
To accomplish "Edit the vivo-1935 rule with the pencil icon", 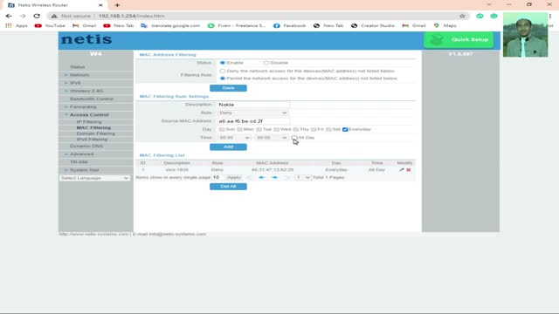I will pyautogui.click(x=402, y=170).
